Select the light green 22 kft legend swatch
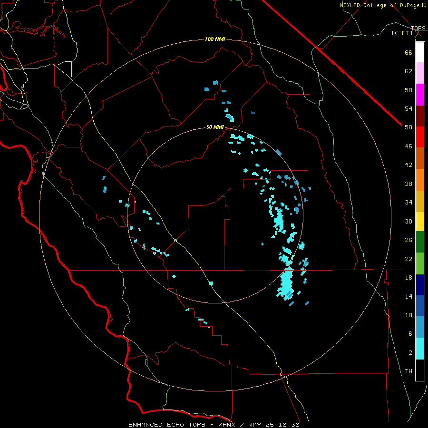 pos(420,263)
